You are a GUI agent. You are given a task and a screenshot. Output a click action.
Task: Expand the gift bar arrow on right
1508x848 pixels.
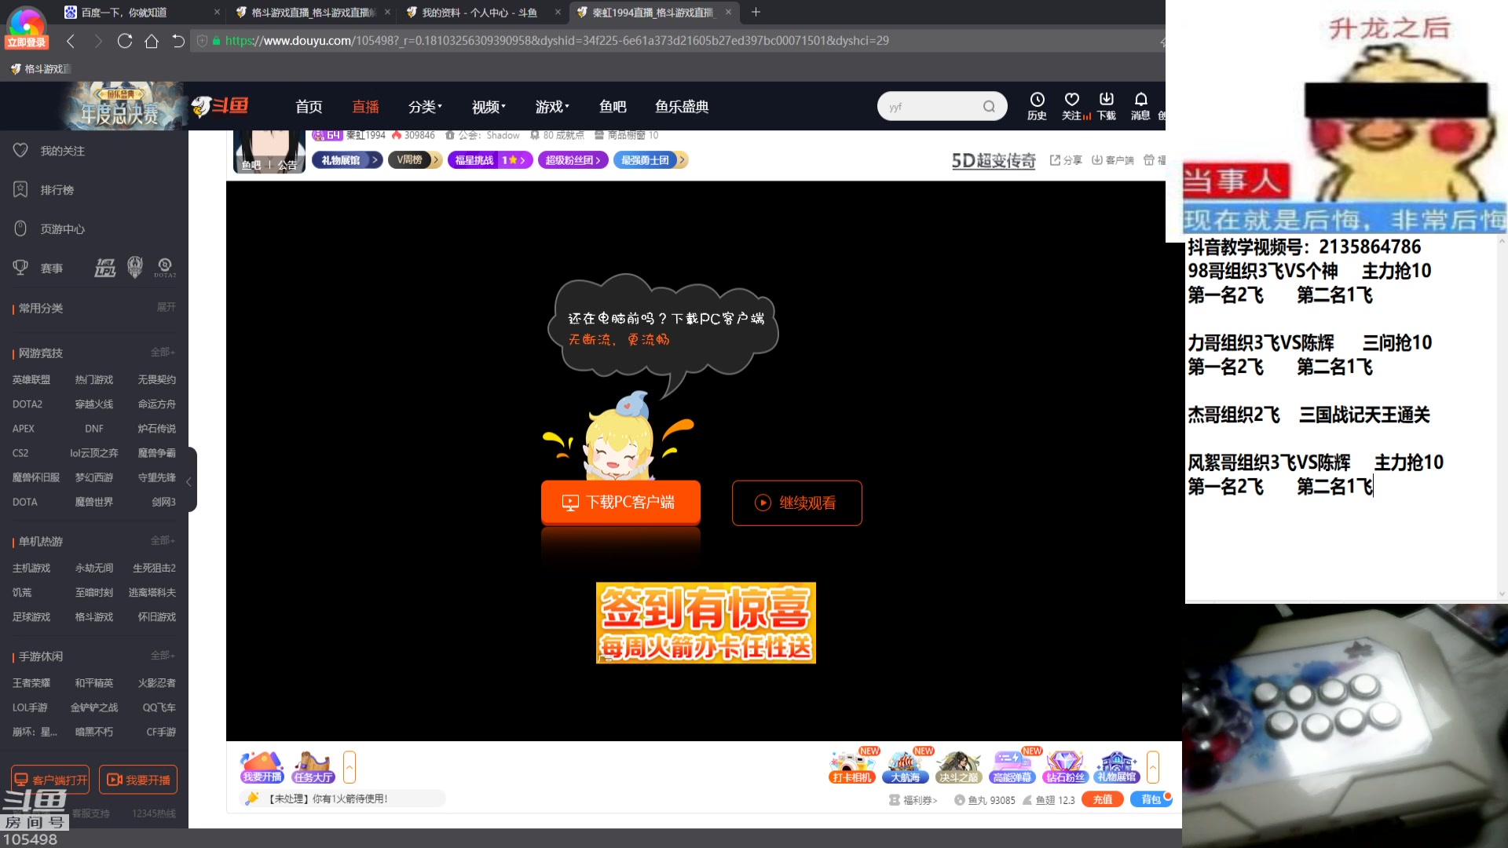[x=1153, y=767]
